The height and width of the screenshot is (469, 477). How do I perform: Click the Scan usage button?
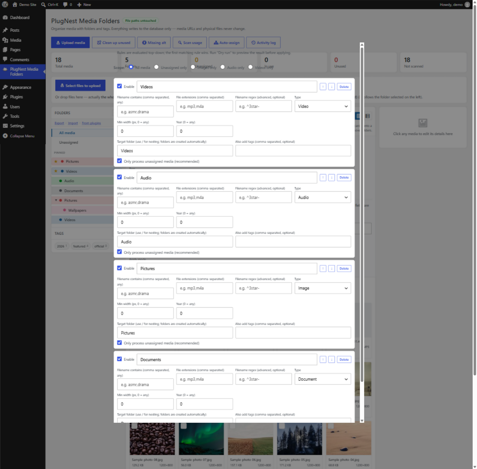(x=190, y=43)
